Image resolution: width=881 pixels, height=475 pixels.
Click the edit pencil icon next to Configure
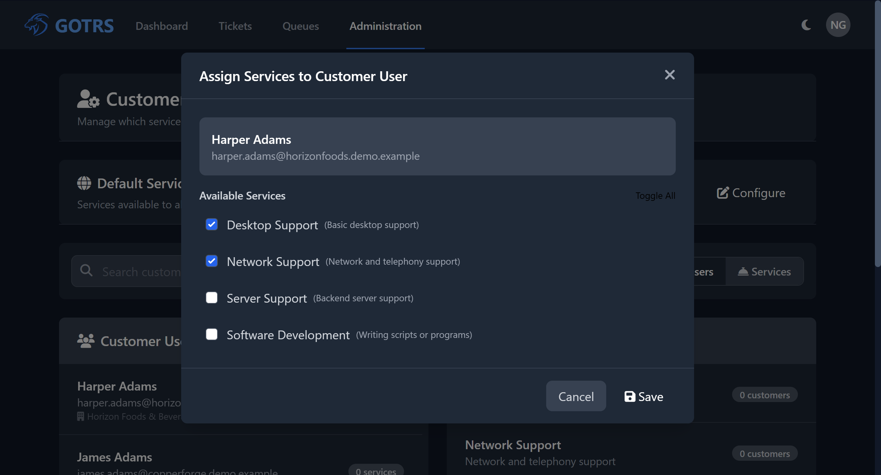(x=723, y=192)
